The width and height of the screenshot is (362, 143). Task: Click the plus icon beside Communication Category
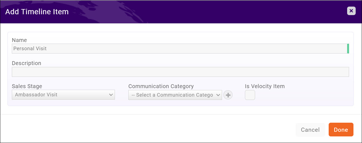(x=228, y=95)
